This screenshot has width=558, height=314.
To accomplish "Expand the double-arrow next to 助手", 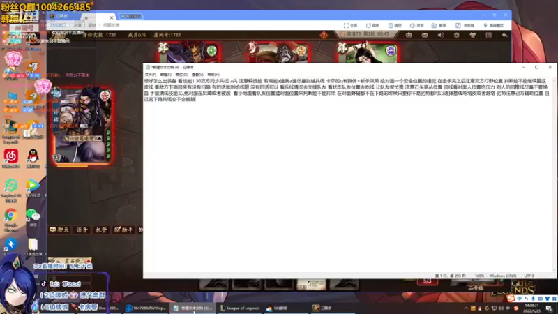I will click(141, 230).
